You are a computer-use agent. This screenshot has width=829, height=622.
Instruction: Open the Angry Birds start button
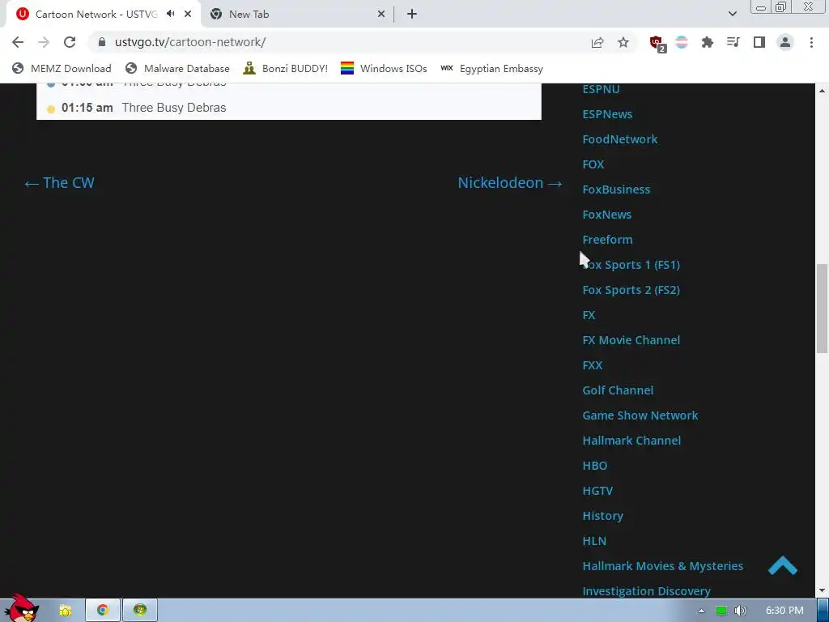pos(21,608)
